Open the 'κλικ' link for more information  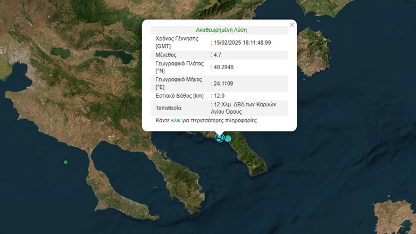point(176,121)
